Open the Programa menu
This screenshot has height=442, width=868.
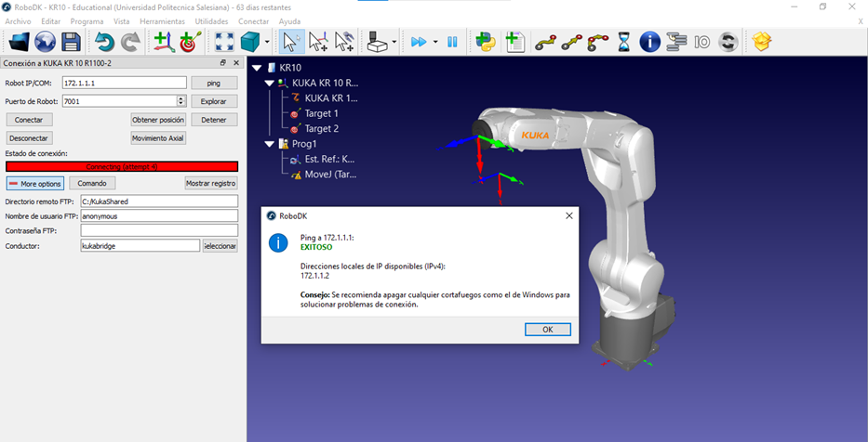pos(87,20)
